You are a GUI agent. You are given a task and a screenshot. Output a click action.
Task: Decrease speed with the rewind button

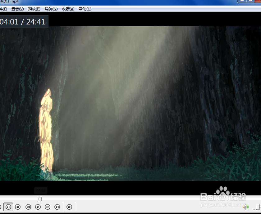tap(38, 207)
